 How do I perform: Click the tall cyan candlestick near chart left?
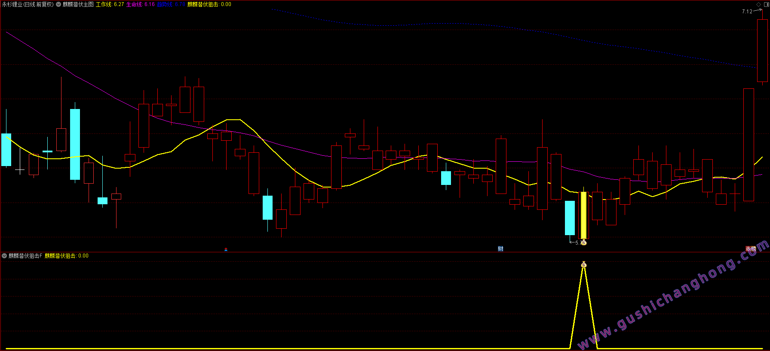(75, 144)
